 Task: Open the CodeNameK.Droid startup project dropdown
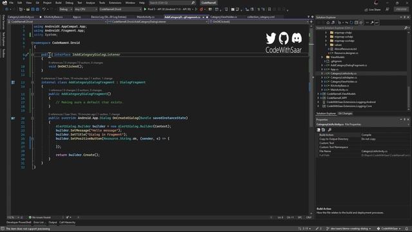pos(120,9)
